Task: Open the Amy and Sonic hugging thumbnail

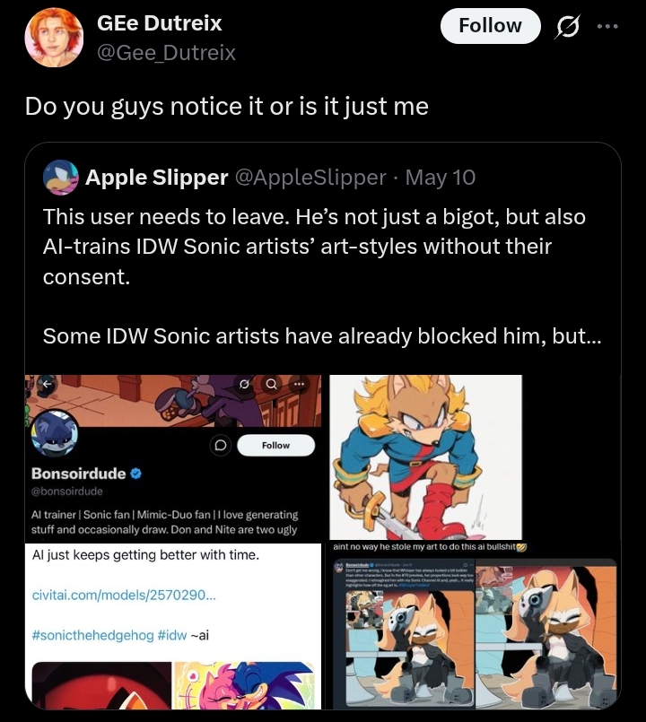Action: pyautogui.click(x=245, y=685)
